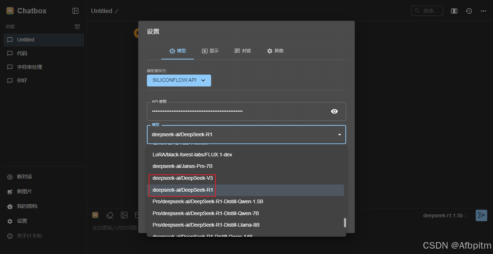The width and height of the screenshot is (493, 254).
Task: Switch to the 对话 settings tab
Action: [x=243, y=51]
